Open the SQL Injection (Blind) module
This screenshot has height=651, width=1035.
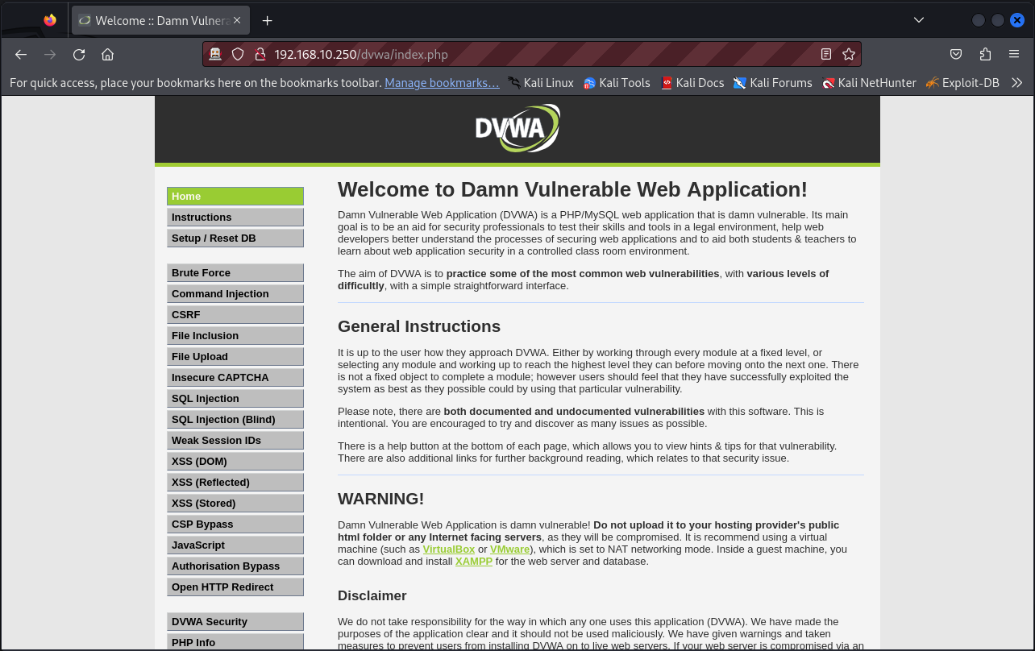pyautogui.click(x=235, y=419)
